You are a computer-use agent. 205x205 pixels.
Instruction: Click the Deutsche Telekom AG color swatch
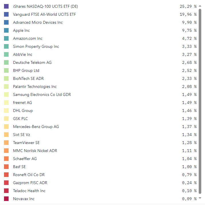[6, 62]
